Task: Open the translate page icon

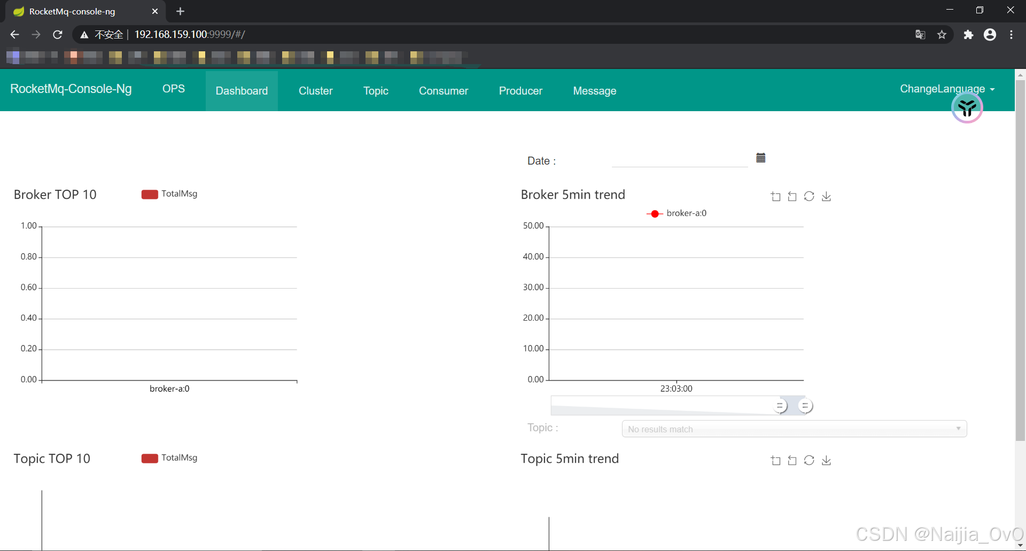Action: pyautogui.click(x=920, y=34)
